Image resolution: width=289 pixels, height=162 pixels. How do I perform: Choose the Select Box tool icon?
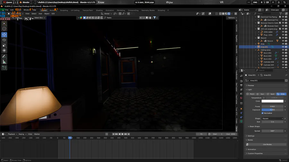coord(4,23)
